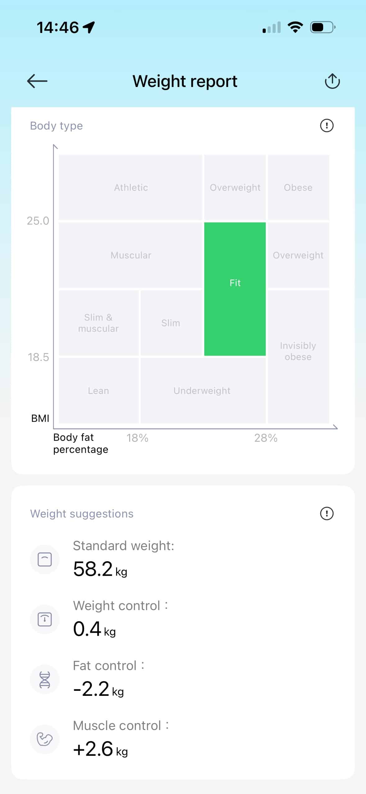Tap the Muscle control arm icon

click(45, 739)
